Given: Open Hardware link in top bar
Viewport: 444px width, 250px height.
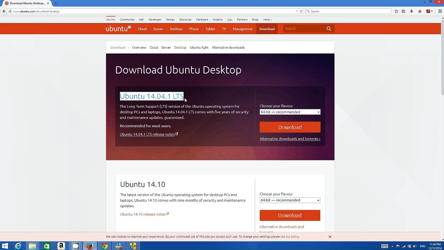Looking at the screenshot, I should pos(202,19).
